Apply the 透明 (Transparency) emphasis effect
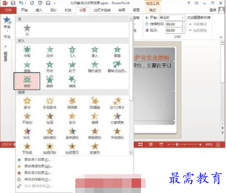The image size is (226, 193). [x=94, y=118]
